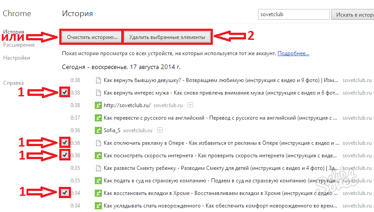Uncheck the 'Как вернуть интерес мужа' checkbox
This screenshot has height=212, width=374.
click(x=65, y=92)
